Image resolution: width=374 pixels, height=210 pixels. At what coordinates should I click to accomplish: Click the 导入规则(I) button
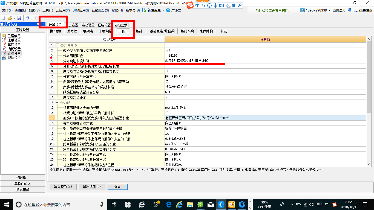click(63, 187)
